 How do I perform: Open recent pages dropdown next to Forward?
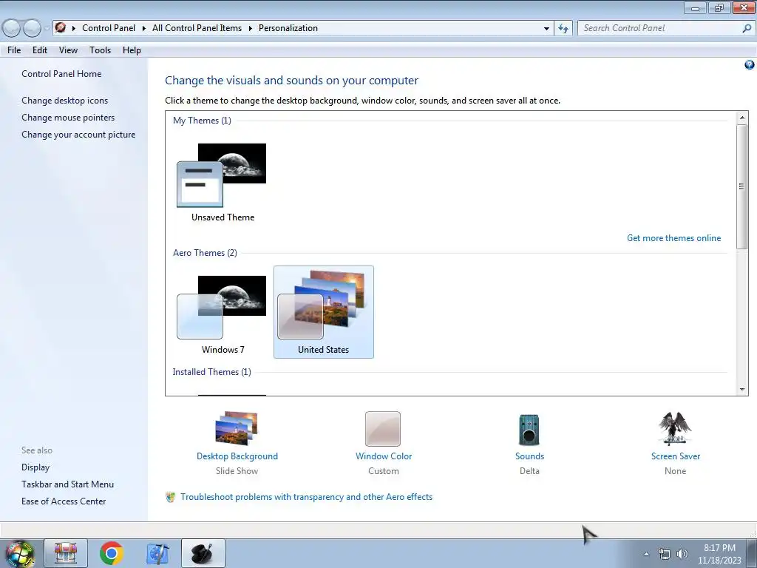pos(47,29)
